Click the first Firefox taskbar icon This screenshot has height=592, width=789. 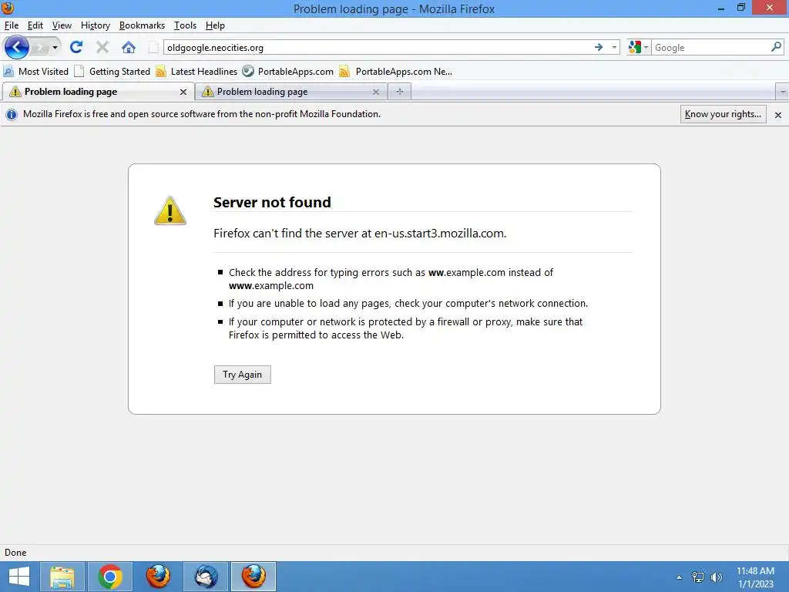pyautogui.click(x=158, y=577)
